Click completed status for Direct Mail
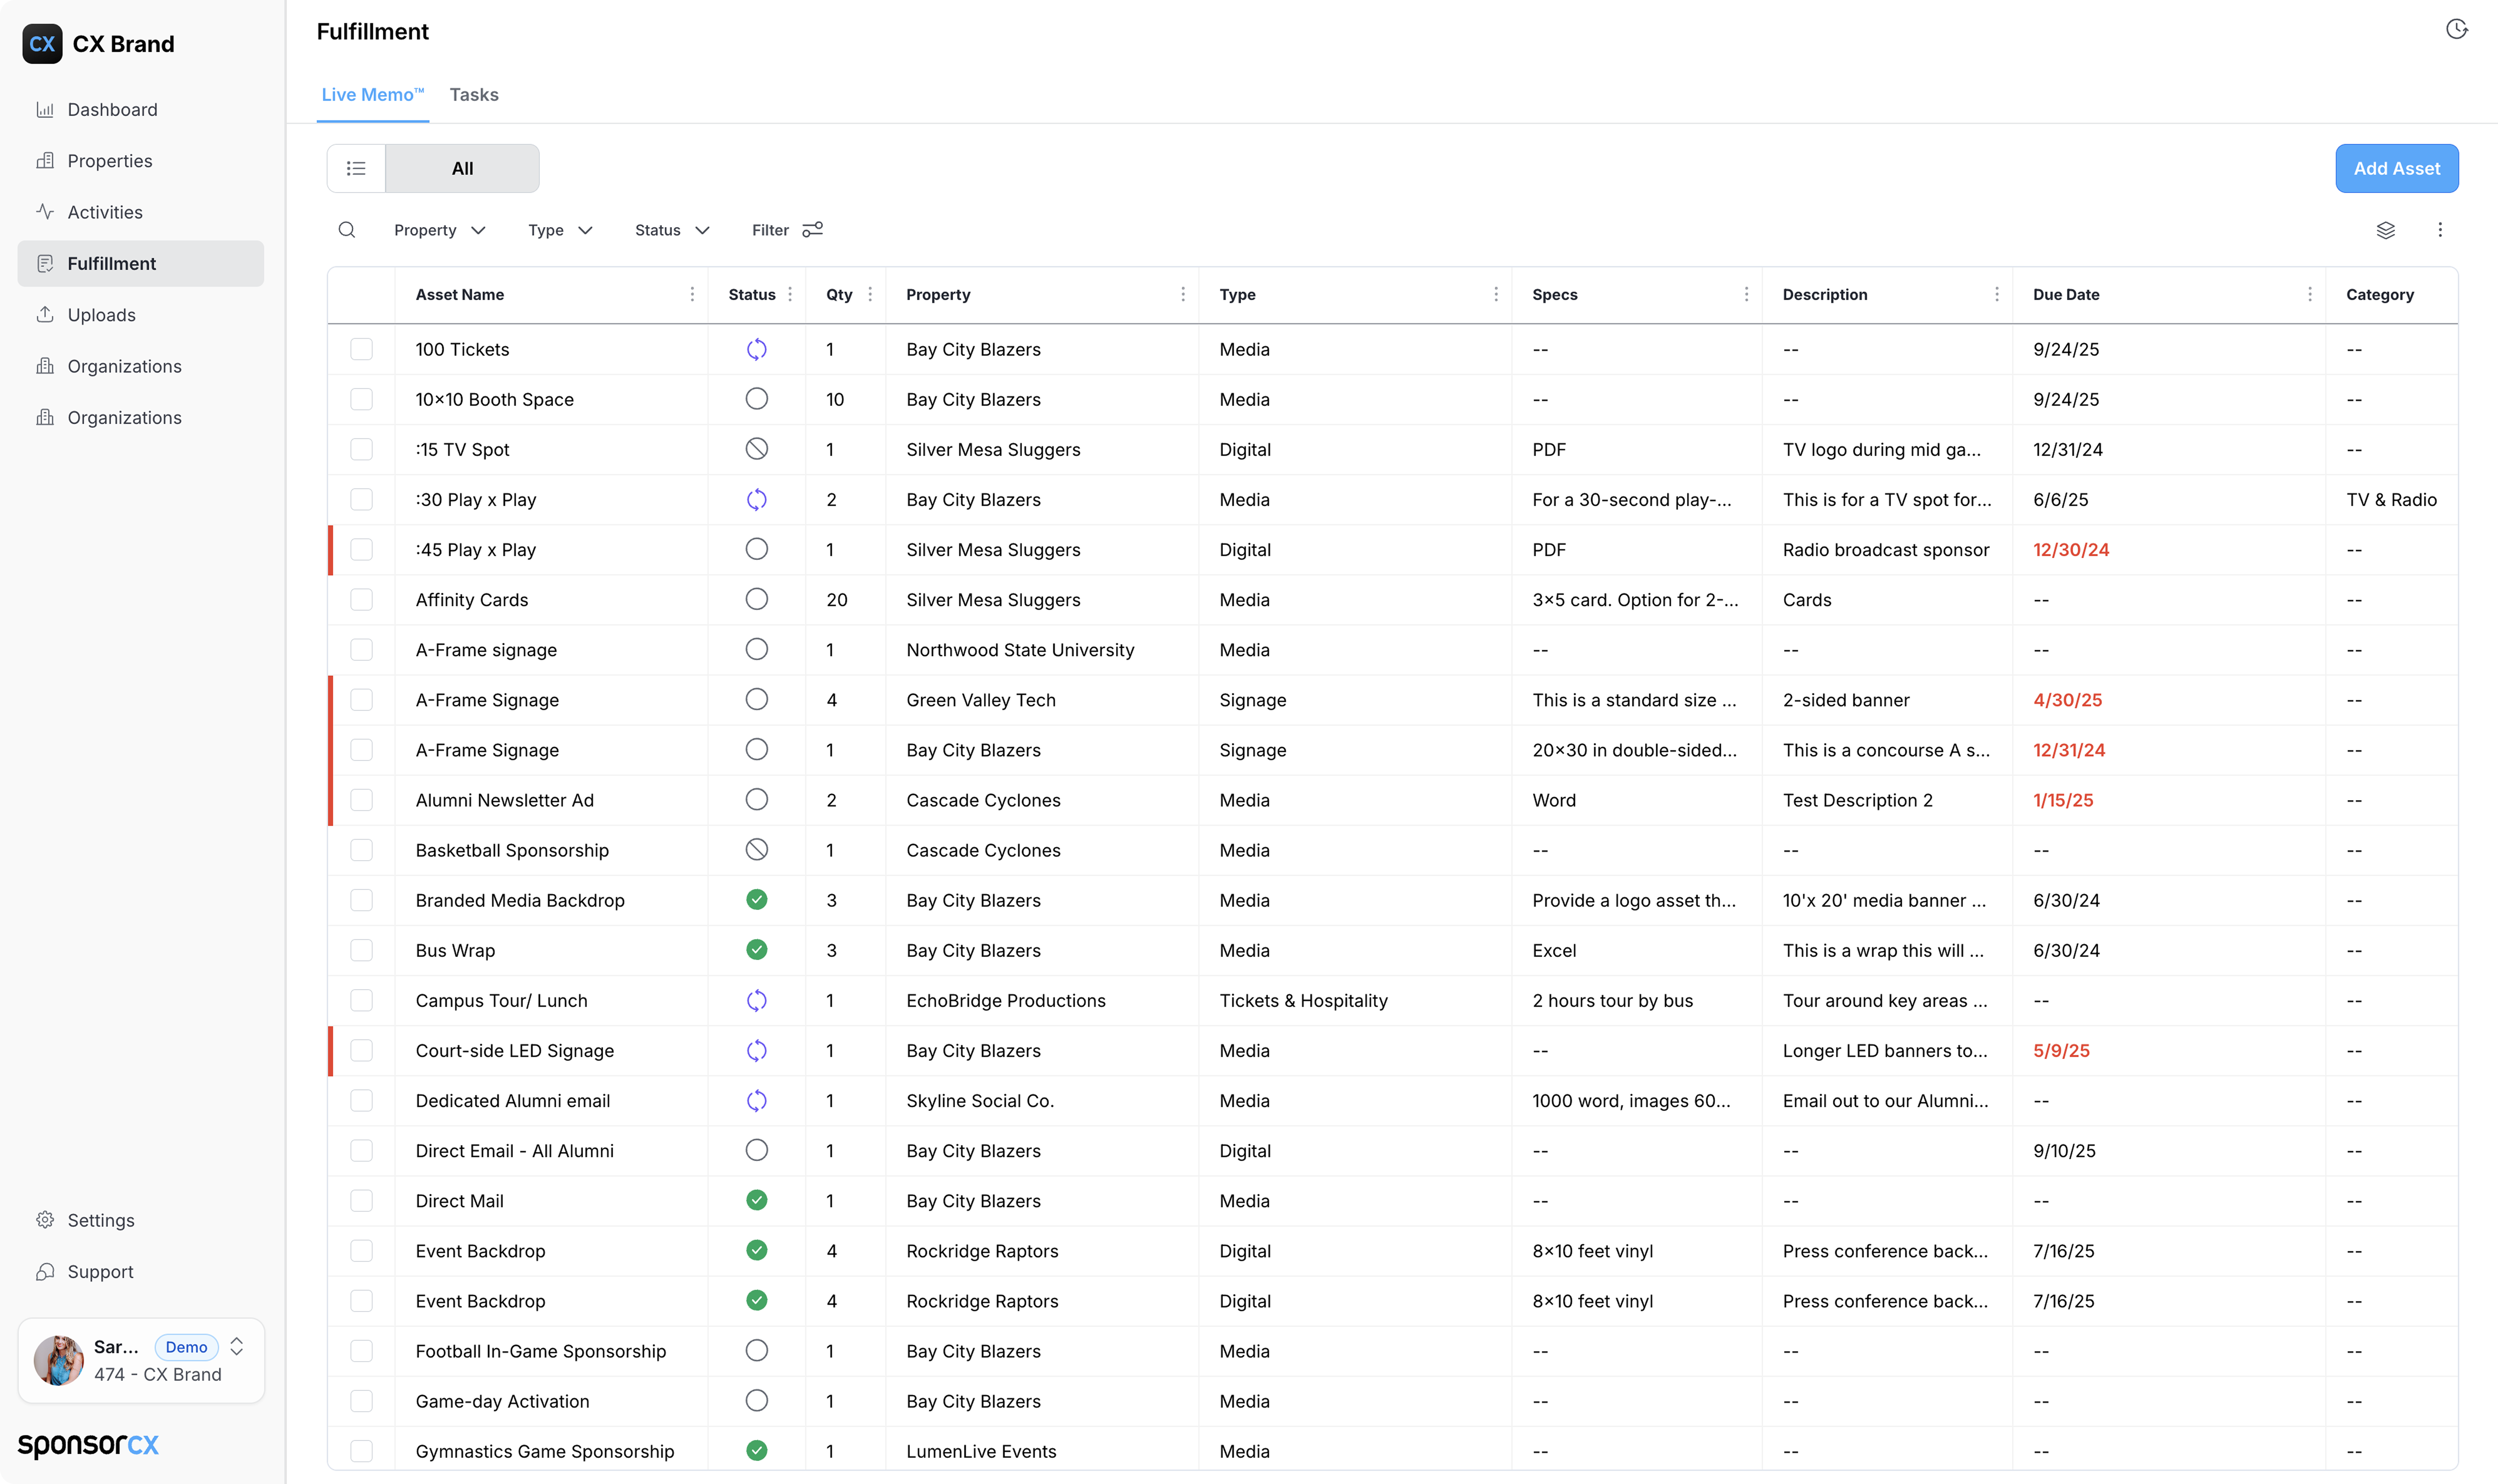Viewport: 2498px width, 1484px height. tap(757, 1200)
